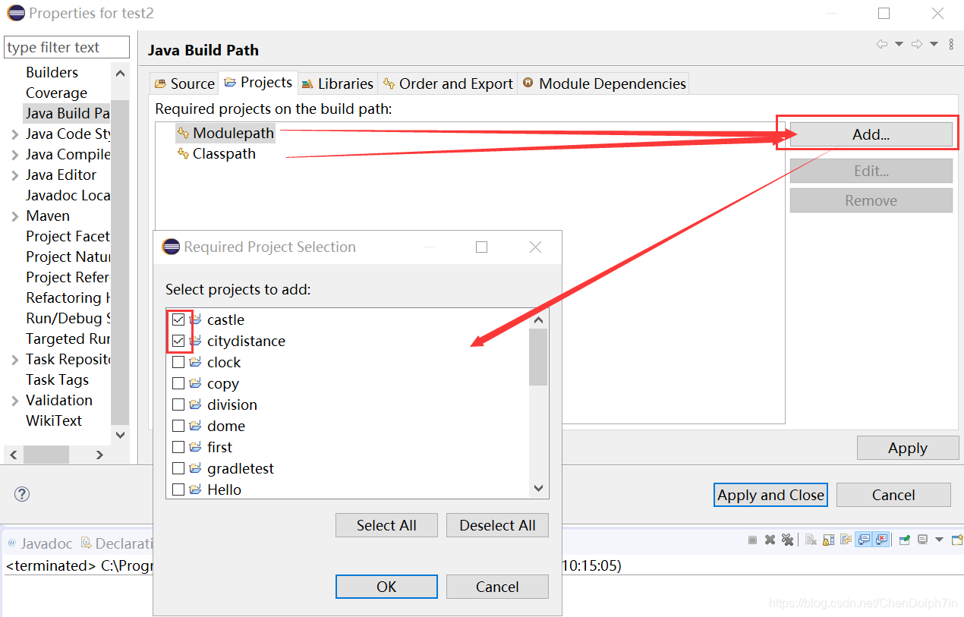Screen dimensions: 964x617
Task: Open the Order and Export tab
Action: click(x=447, y=83)
